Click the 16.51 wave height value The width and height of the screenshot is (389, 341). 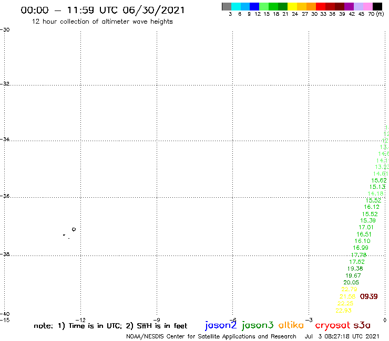364,235
